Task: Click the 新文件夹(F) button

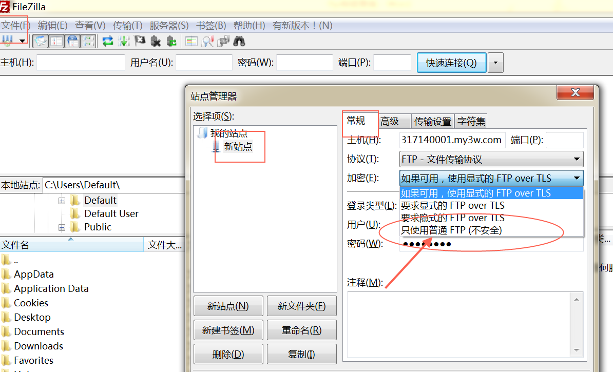Action: [301, 306]
